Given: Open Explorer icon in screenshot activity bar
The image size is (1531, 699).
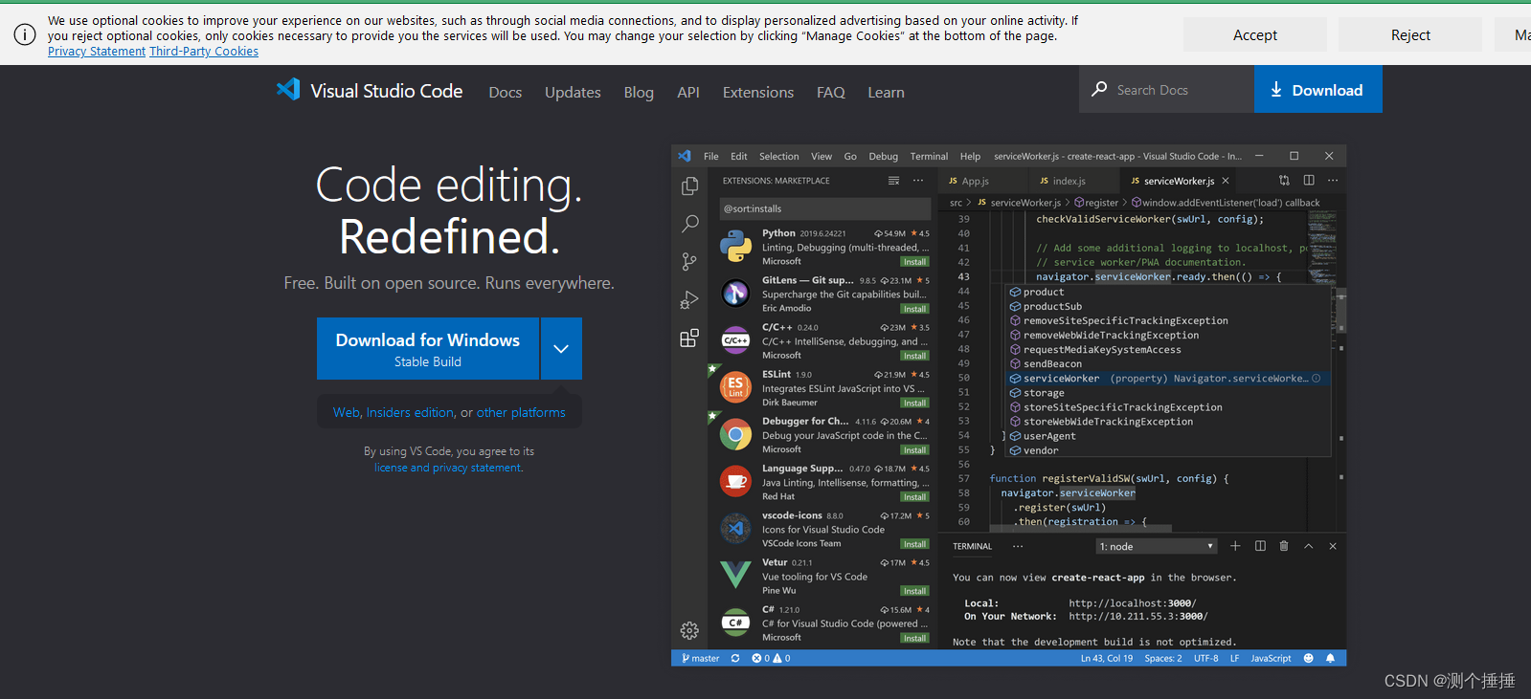Looking at the screenshot, I should [689, 186].
